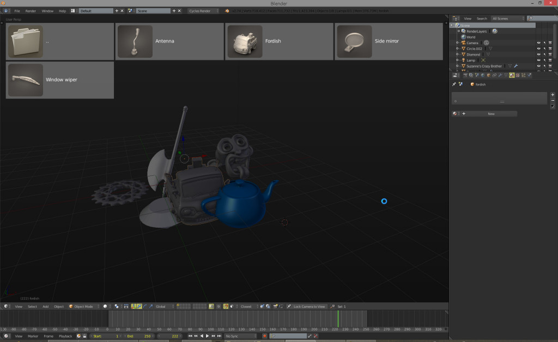Disable selectability of the Diamond object

544,54
